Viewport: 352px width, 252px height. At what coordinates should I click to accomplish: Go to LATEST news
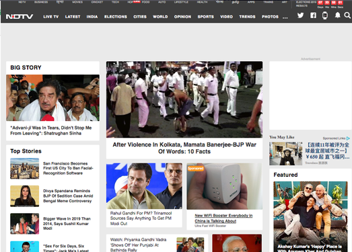tap(73, 17)
